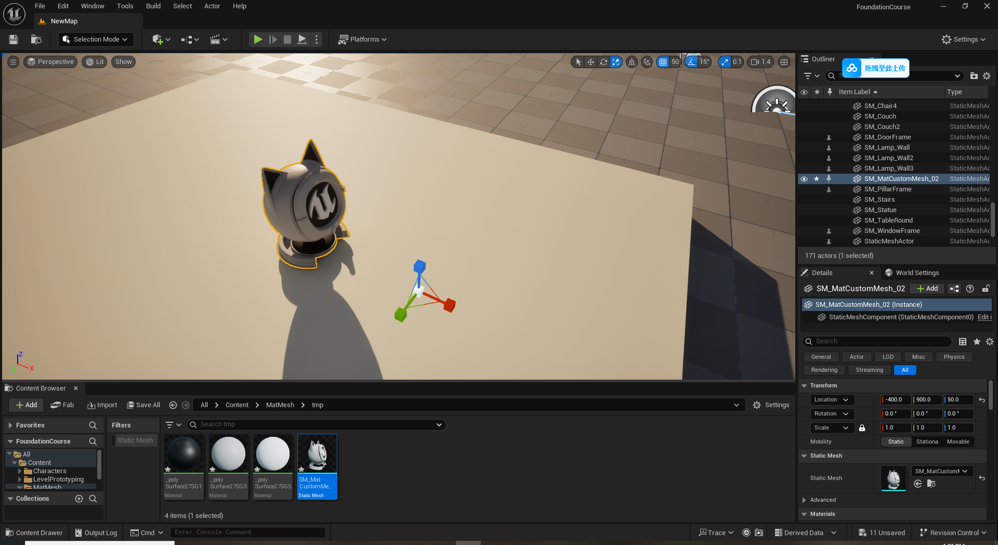Image resolution: width=998 pixels, height=545 pixels.
Task: Click Save All in Content Browser
Action: pos(143,405)
